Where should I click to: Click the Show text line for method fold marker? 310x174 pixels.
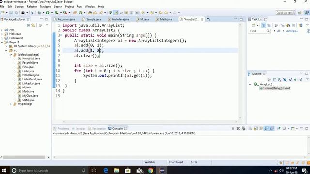pos(61,35)
